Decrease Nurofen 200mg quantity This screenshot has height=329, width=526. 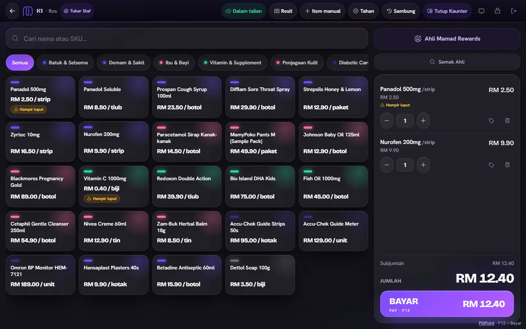click(387, 165)
